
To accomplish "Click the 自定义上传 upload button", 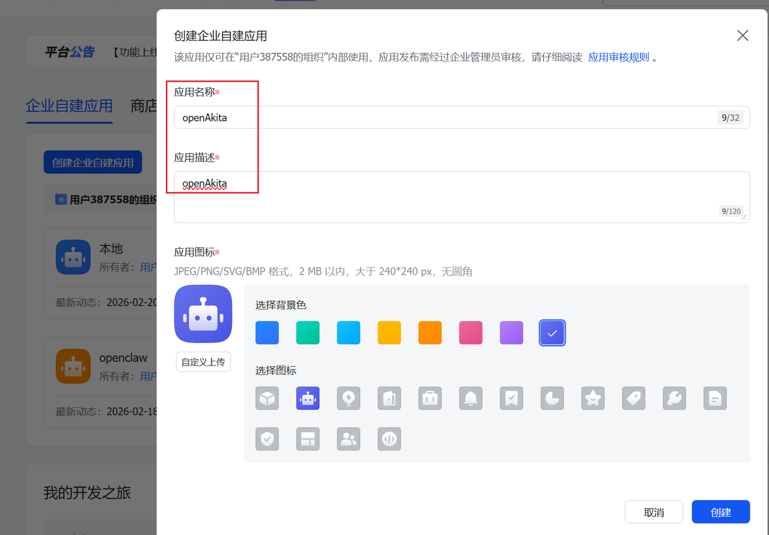I will pyautogui.click(x=203, y=362).
